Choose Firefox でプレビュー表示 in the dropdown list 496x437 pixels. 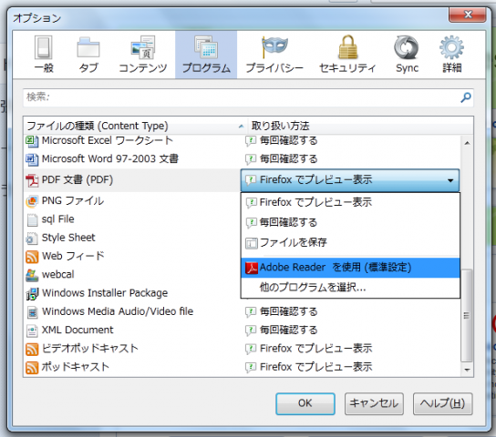coord(350,202)
